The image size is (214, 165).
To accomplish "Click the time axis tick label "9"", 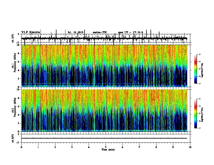I will pos(173,147).
